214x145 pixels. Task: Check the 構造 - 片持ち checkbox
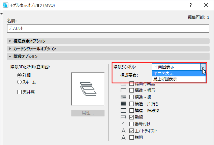[131, 104]
